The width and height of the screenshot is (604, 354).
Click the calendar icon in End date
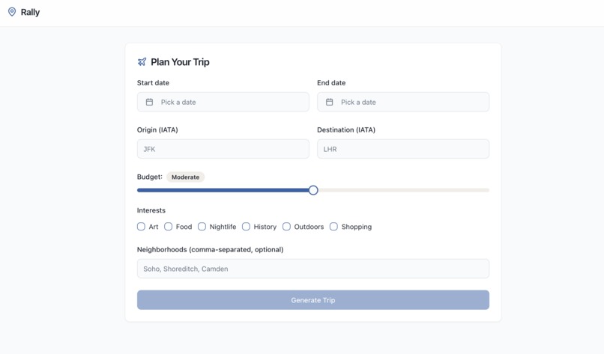[x=329, y=102]
